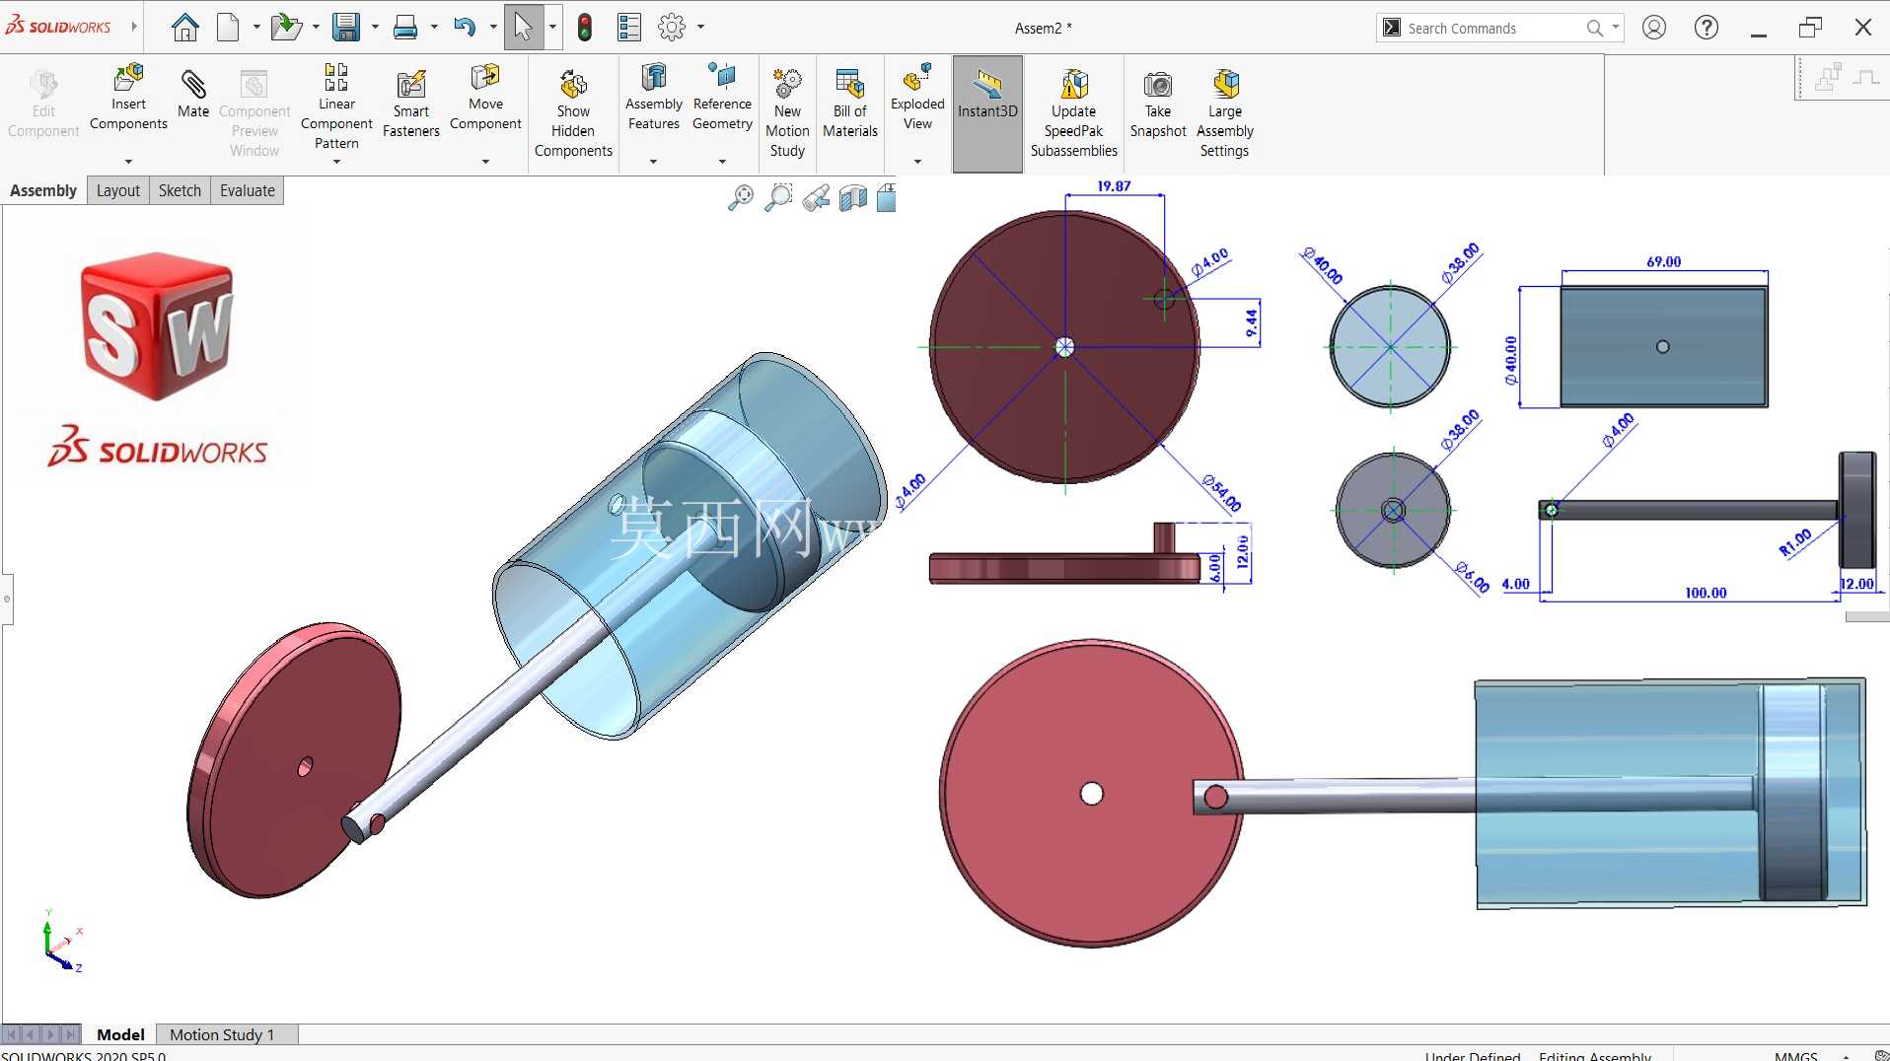The height and width of the screenshot is (1061, 1890).
Task: Open Insert Components tool
Action: click(x=128, y=97)
